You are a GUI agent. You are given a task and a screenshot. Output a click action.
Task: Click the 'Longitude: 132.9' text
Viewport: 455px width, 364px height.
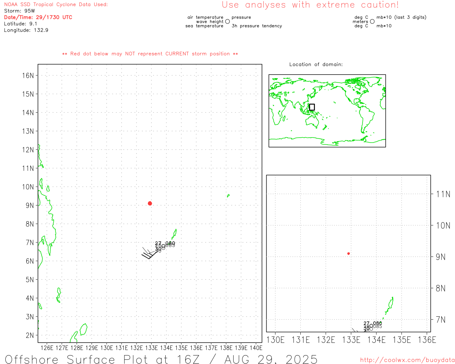tap(26, 30)
